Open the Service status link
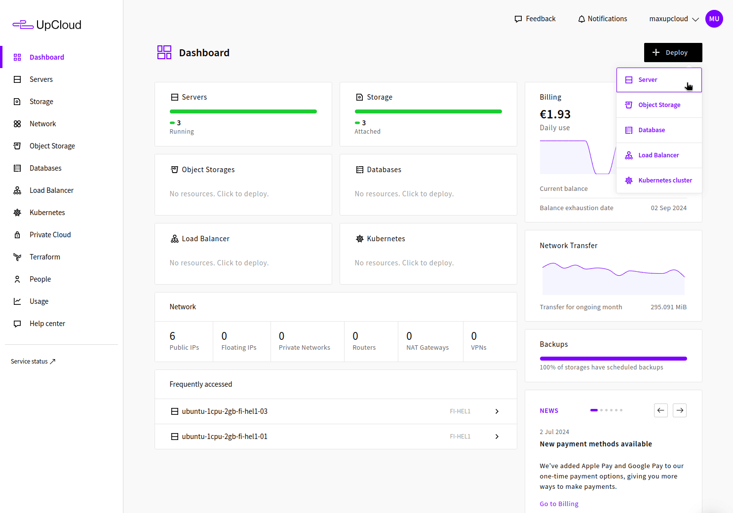This screenshot has width=733, height=513. pos(33,362)
